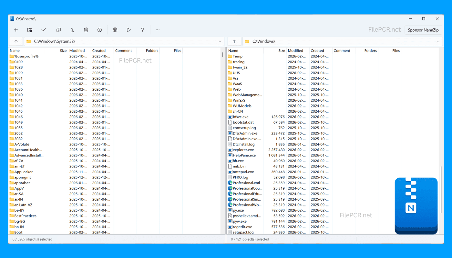
Task: Click the right panel C:\Windows\ address field
Action: pos(342,41)
